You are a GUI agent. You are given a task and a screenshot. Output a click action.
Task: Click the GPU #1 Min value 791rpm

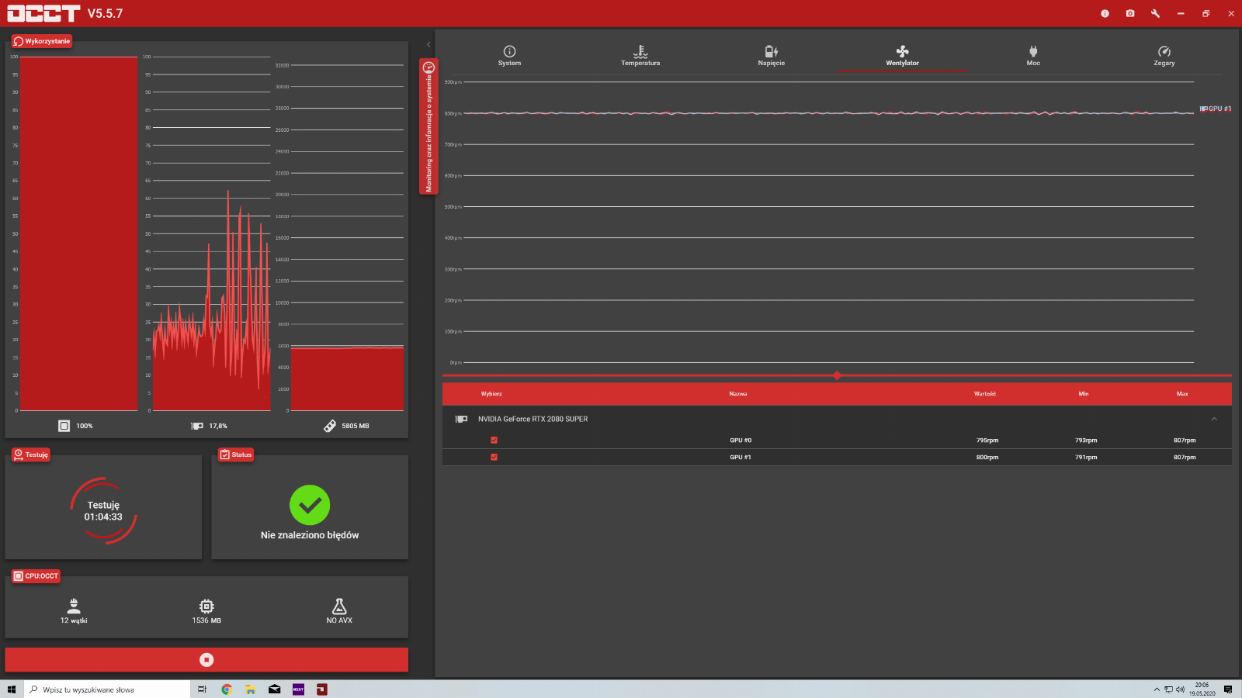tap(1086, 457)
